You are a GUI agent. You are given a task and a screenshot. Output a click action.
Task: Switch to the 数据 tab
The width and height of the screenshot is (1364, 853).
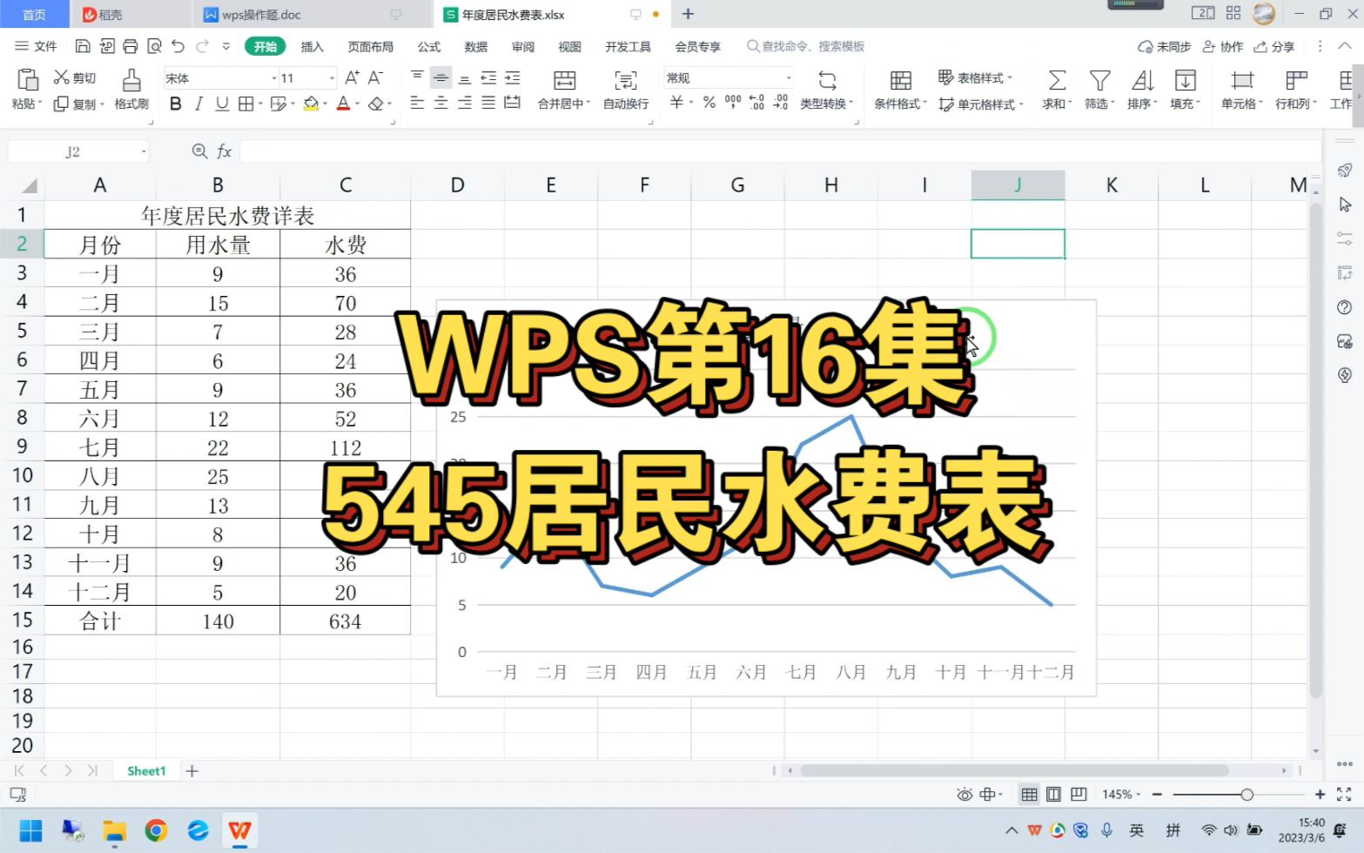[x=476, y=46]
